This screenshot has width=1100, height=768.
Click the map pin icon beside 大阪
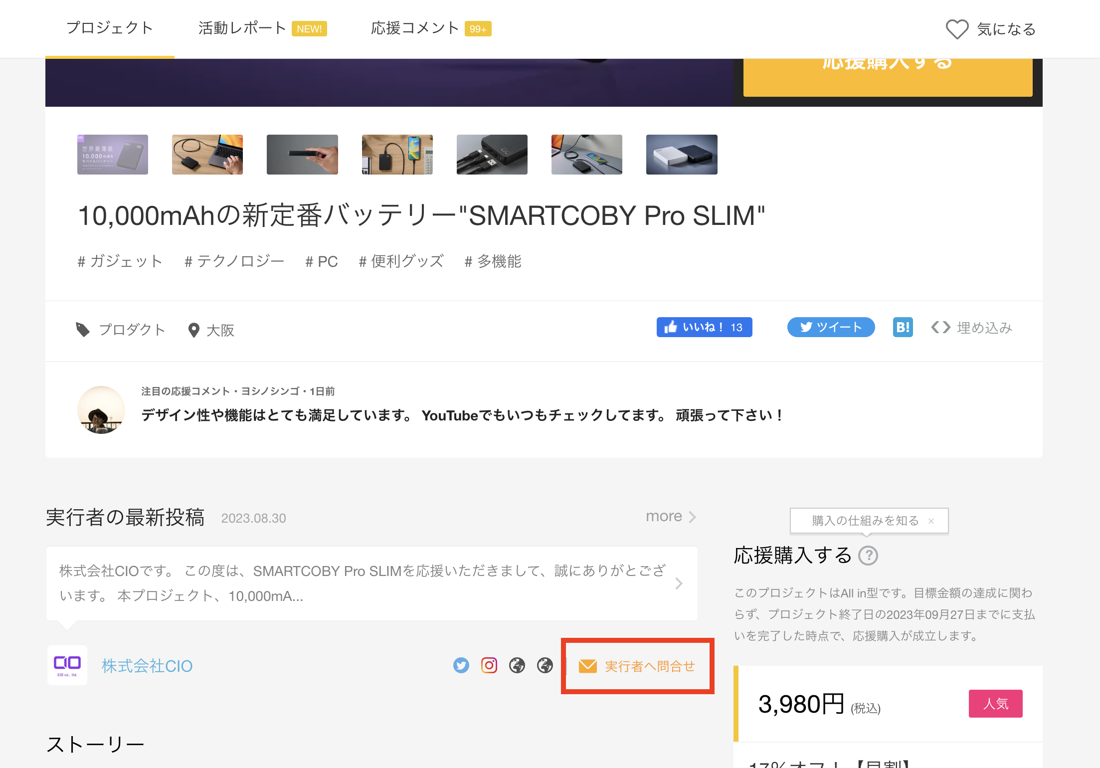[194, 330]
